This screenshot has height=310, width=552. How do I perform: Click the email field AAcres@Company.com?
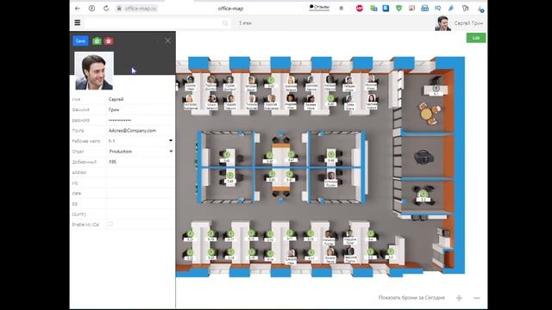point(141,131)
